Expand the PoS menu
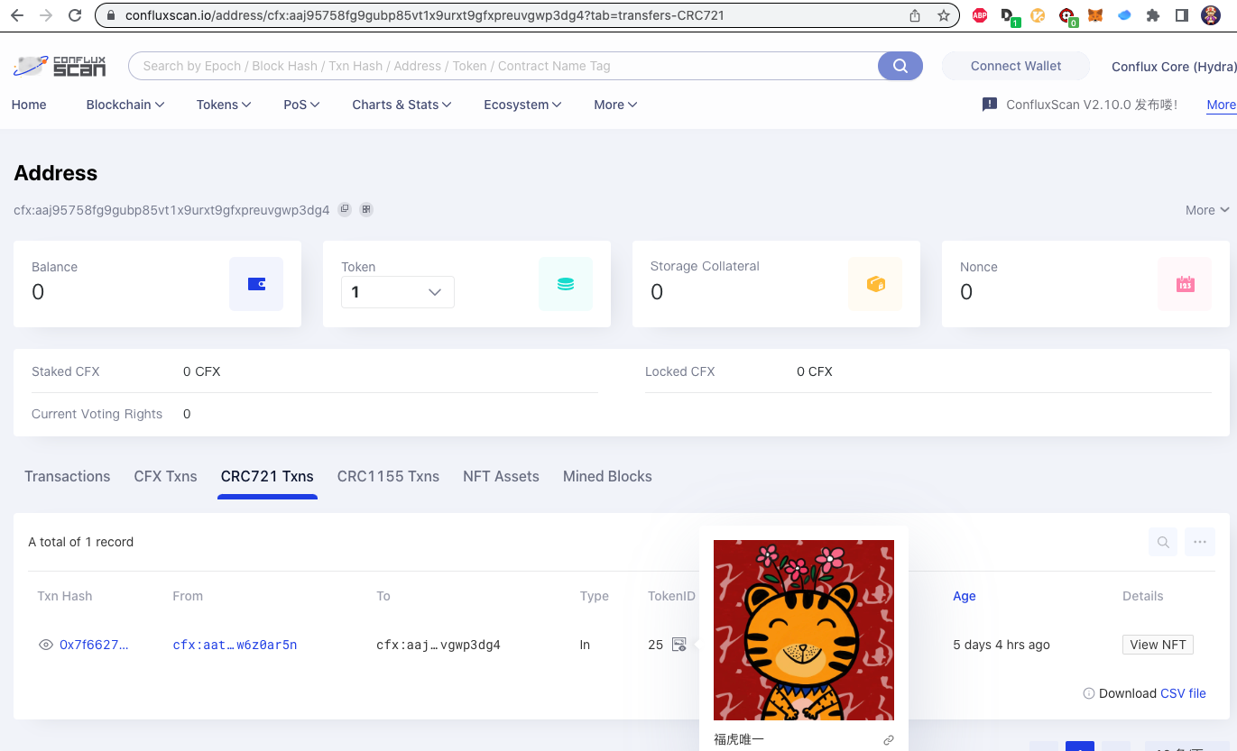Screen dimensions: 1237x751 [301, 105]
